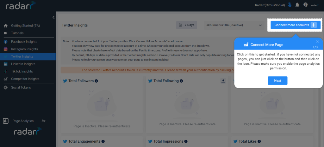Open the akhilmishra184 (Inactive) account dropdown

[x=234, y=25]
